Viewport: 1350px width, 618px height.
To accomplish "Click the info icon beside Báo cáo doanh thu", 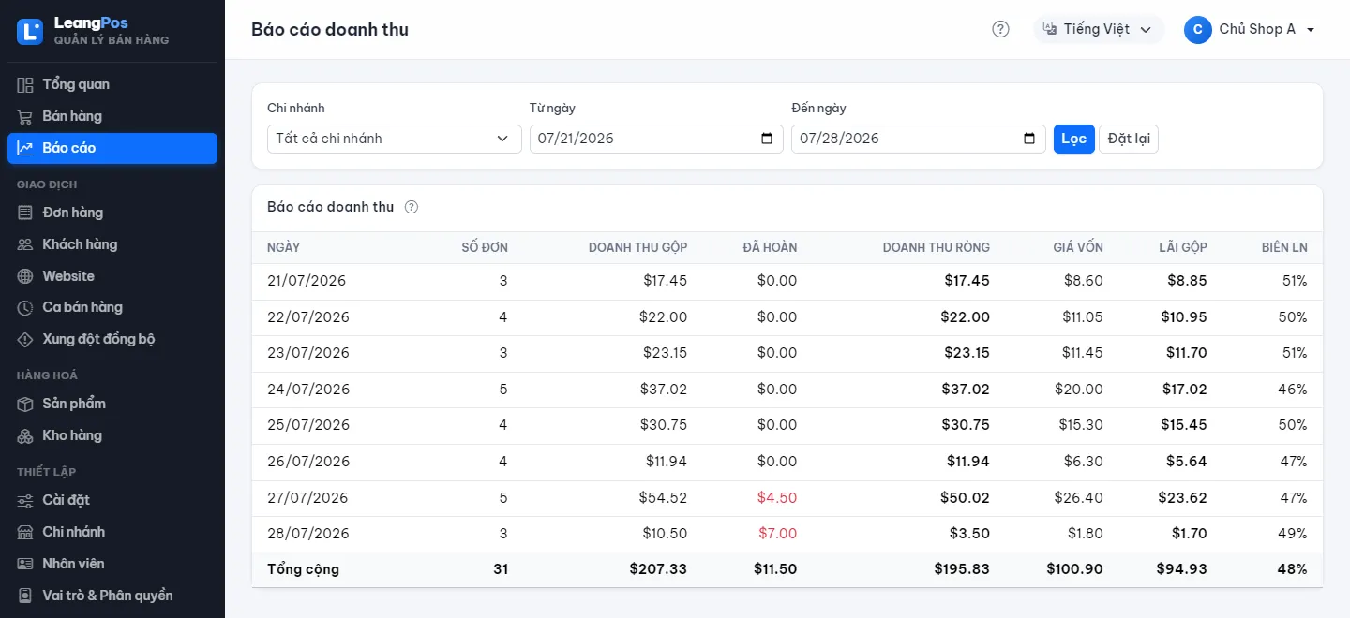I will tap(411, 207).
